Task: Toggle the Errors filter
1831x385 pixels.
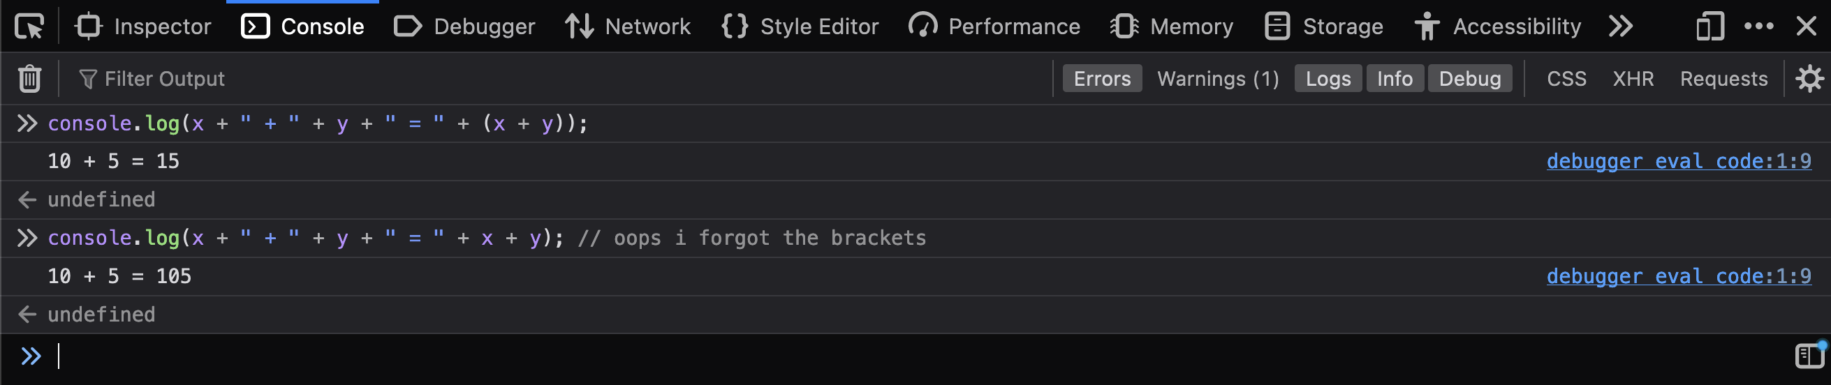Action: [1102, 79]
